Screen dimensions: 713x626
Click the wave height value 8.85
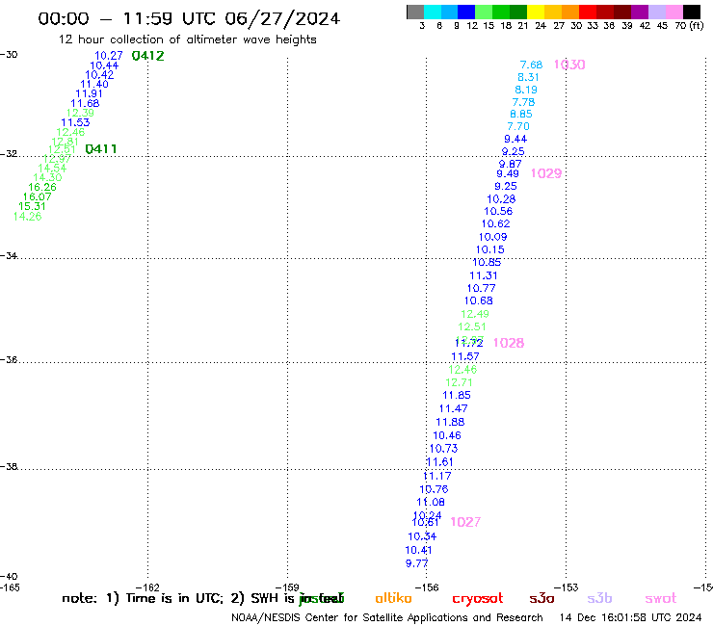tap(521, 114)
